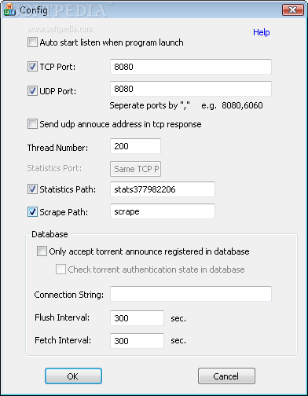Toggle the Scrape Path checkbox
This screenshot has width=308, height=396.
(32, 212)
